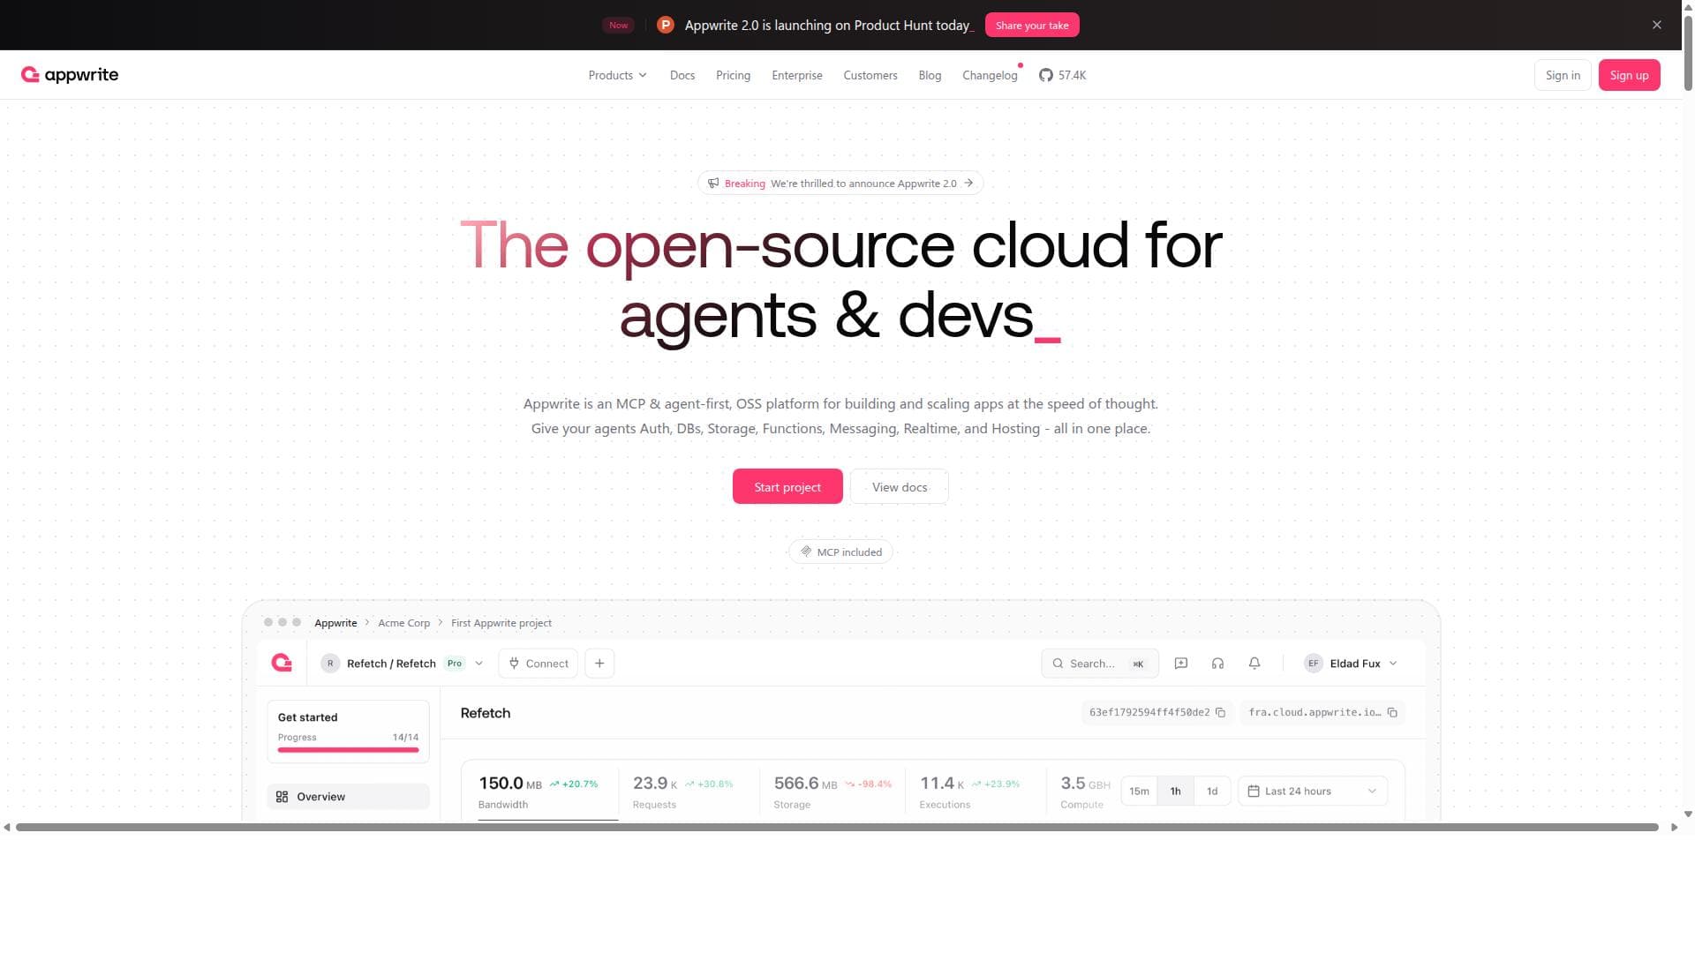Click the scroll-left arrow of the horizontal scrollbar

pos(7,827)
